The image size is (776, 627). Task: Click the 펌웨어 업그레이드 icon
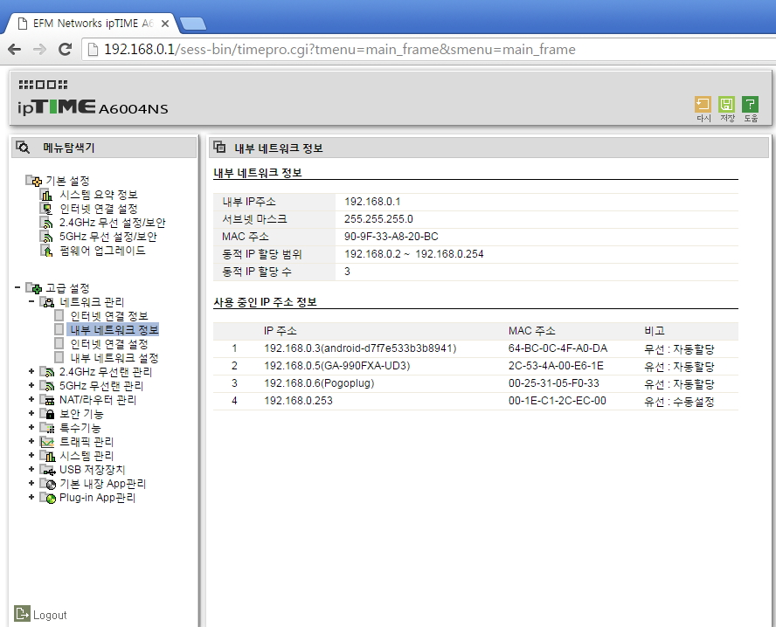pyautogui.click(x=47, y=251)
